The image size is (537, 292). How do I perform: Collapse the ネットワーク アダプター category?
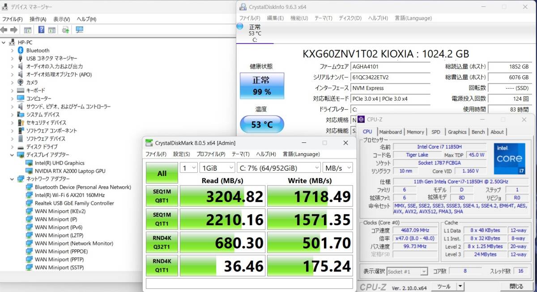(12, 179)
